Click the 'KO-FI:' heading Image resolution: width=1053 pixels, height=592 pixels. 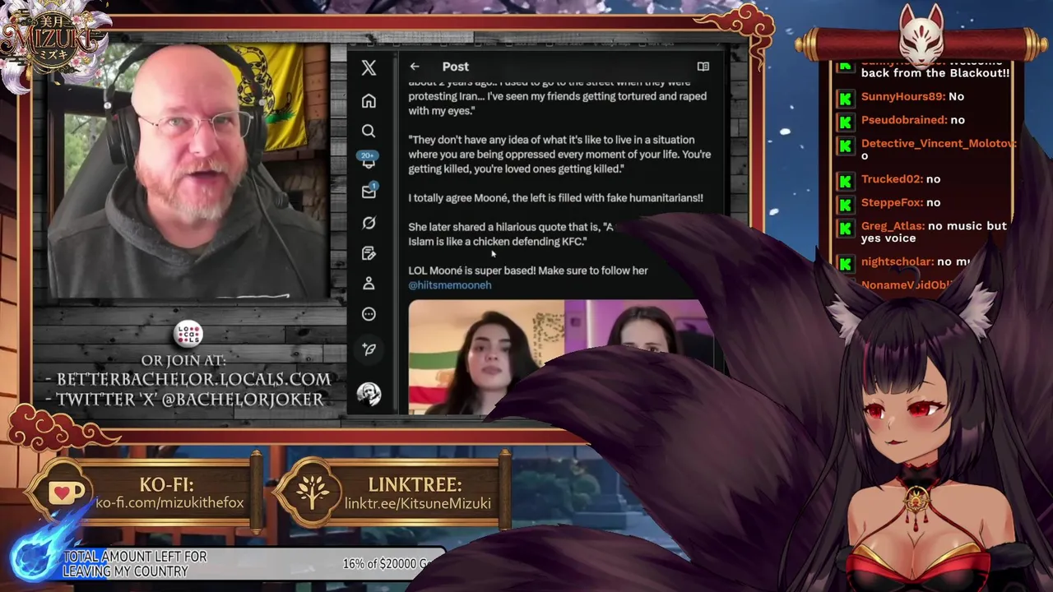(x=167, y=483)
